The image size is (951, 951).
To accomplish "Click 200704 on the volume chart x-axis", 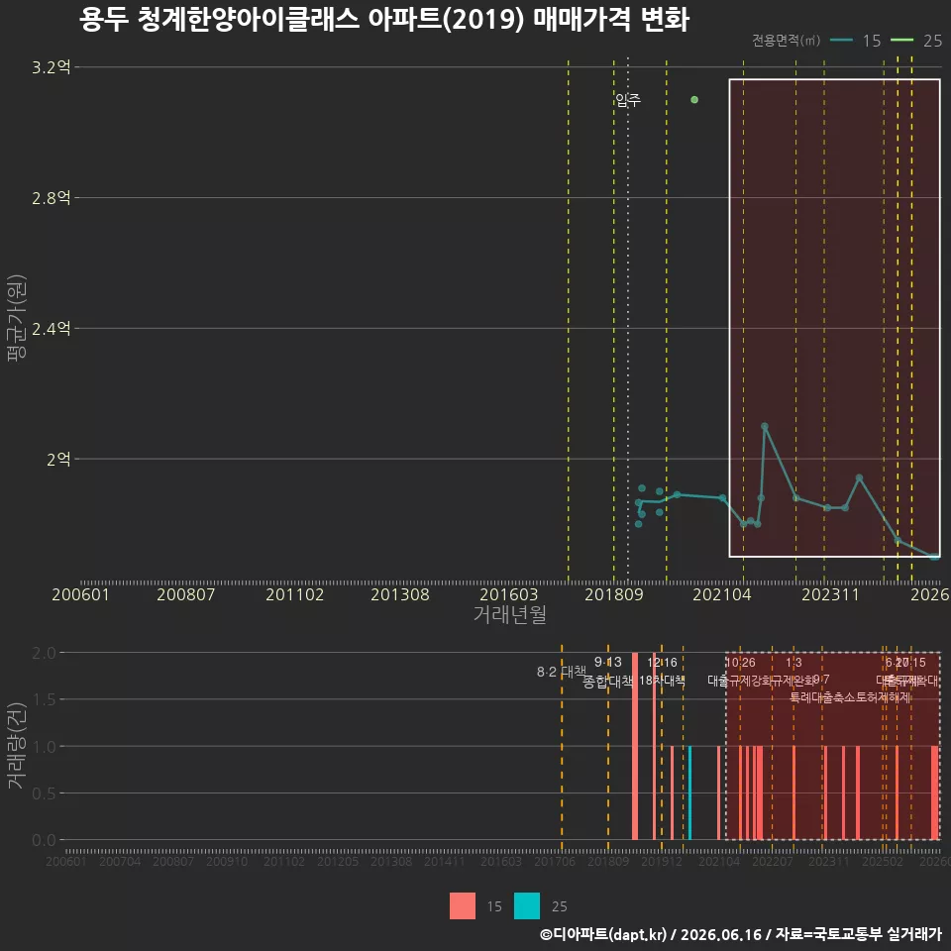I will [x=120, y=861].
